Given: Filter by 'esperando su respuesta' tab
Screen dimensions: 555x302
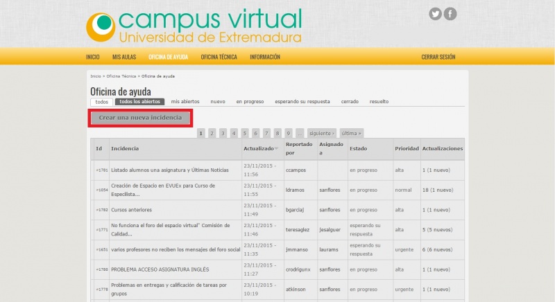Looking at the screenshot, I should [x=302, y=102].
